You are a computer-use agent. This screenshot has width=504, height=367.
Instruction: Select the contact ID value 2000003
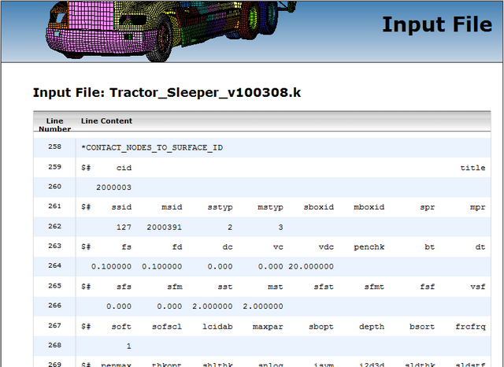[113, 187]
